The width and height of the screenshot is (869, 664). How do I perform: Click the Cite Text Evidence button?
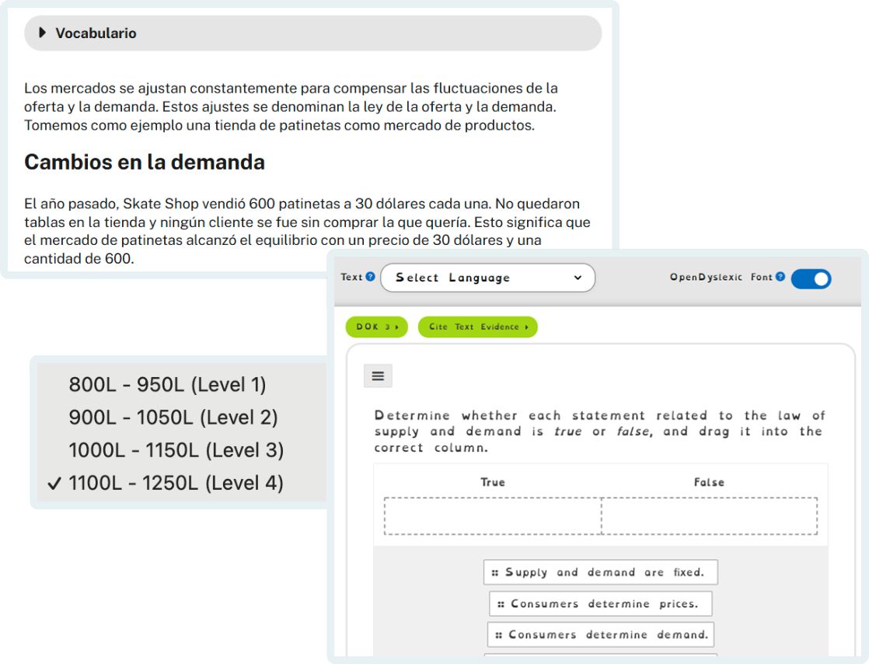[x=477, y=327]
